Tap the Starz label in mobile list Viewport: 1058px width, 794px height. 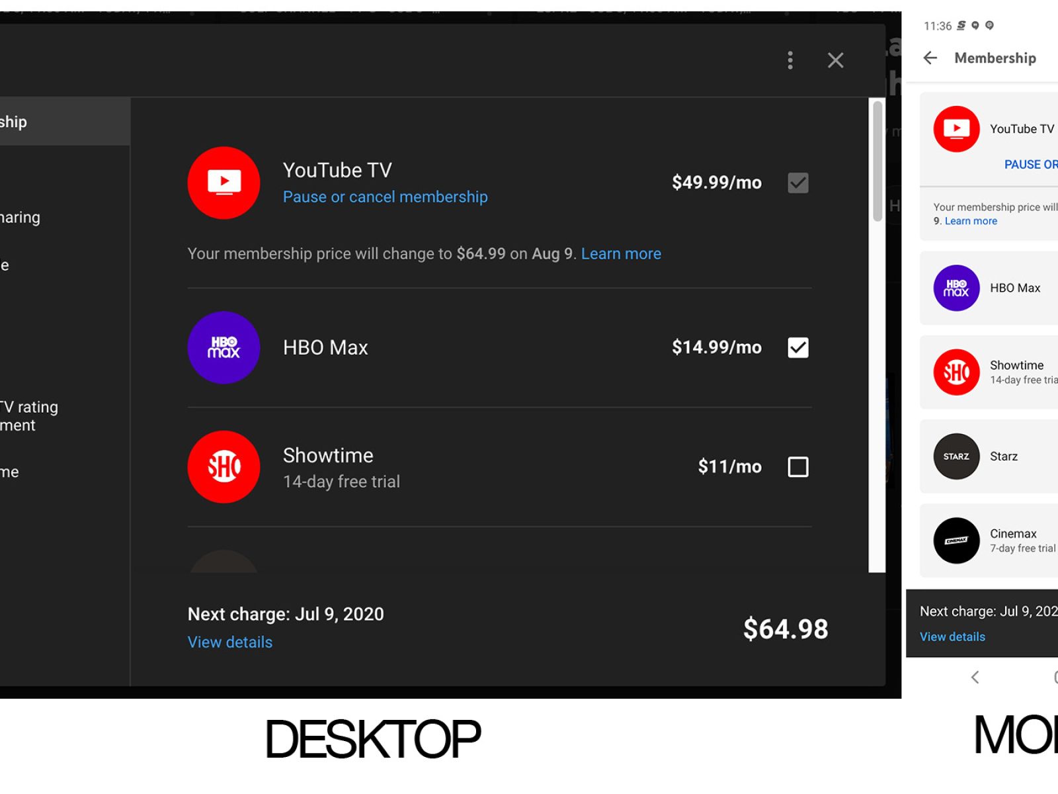pos(1004,457)
